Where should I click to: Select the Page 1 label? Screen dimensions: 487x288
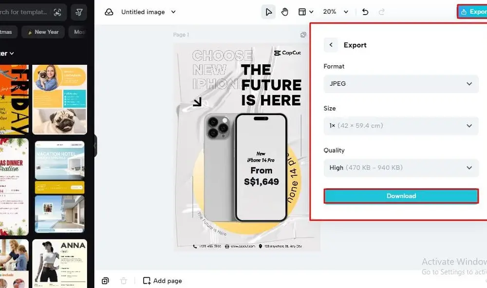pyautogui.click(x=181, y=35)
